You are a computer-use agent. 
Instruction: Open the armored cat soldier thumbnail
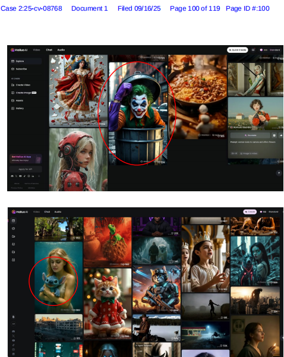[156, 290]
